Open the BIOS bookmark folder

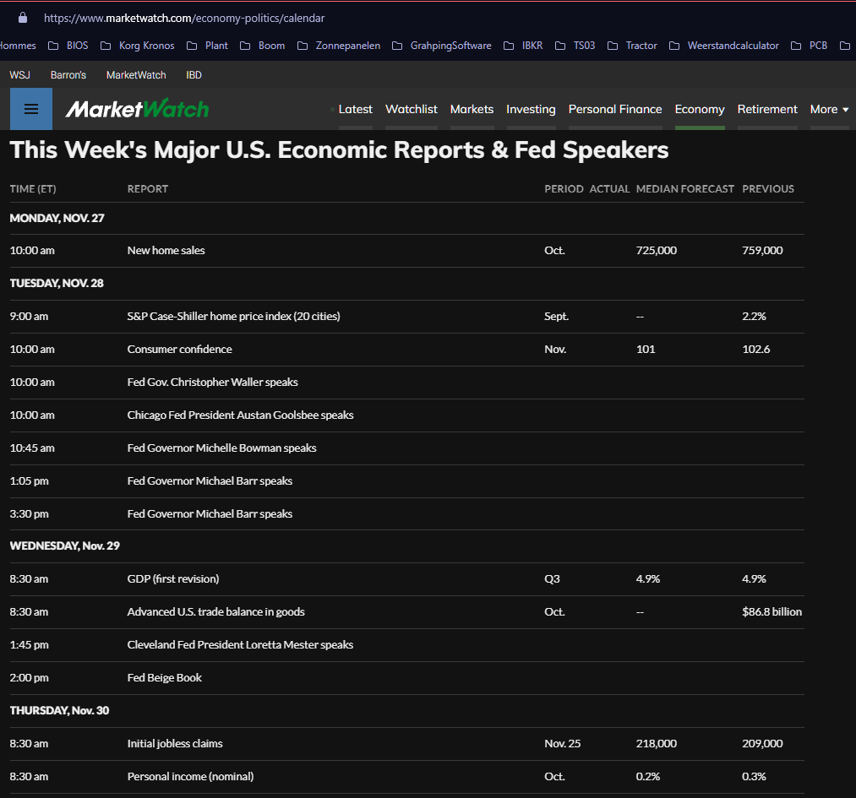pyautogui.click(x=68, y=46)
